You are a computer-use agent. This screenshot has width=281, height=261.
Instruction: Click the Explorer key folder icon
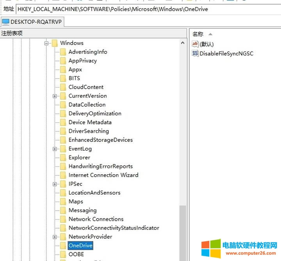coord(63,157)
